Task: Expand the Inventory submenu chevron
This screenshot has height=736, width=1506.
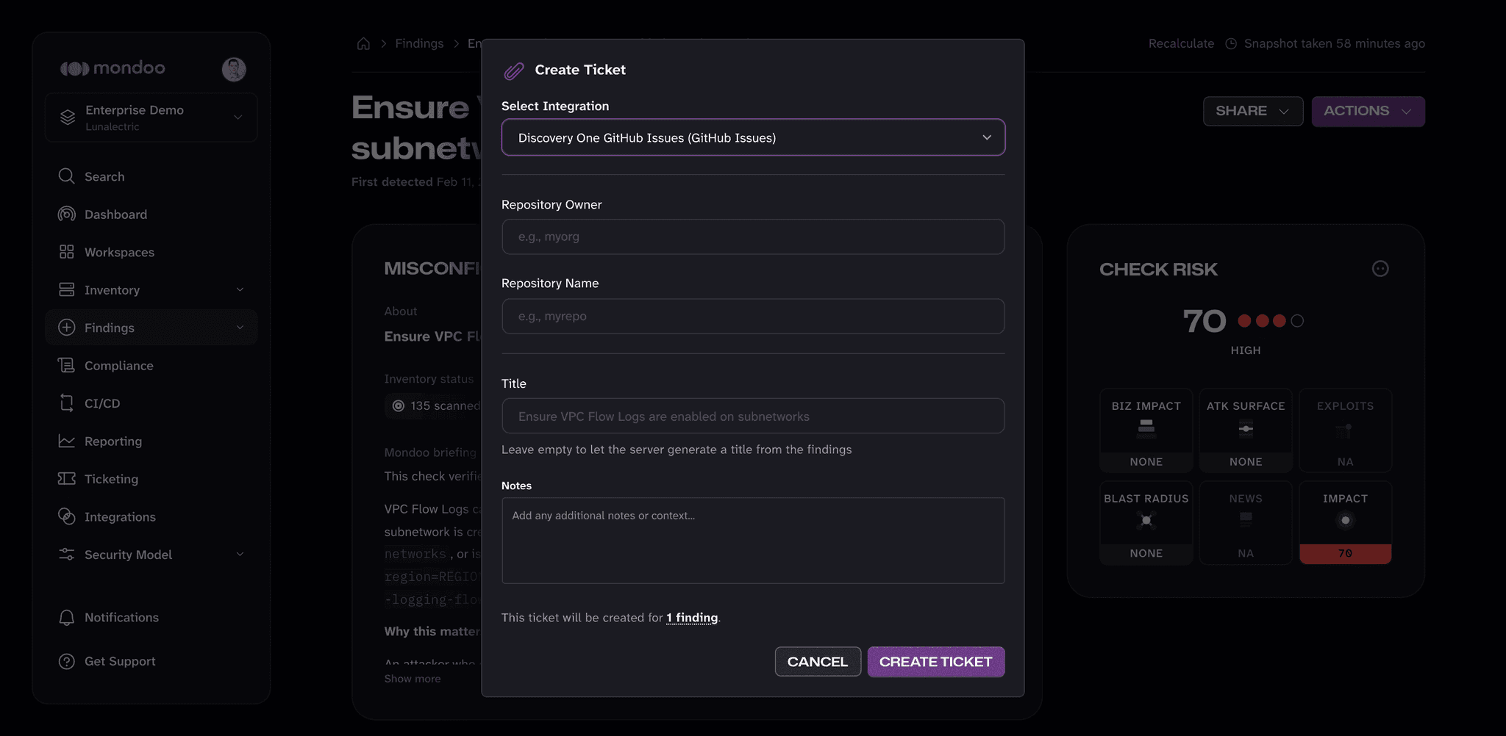Action: [240, 289]
